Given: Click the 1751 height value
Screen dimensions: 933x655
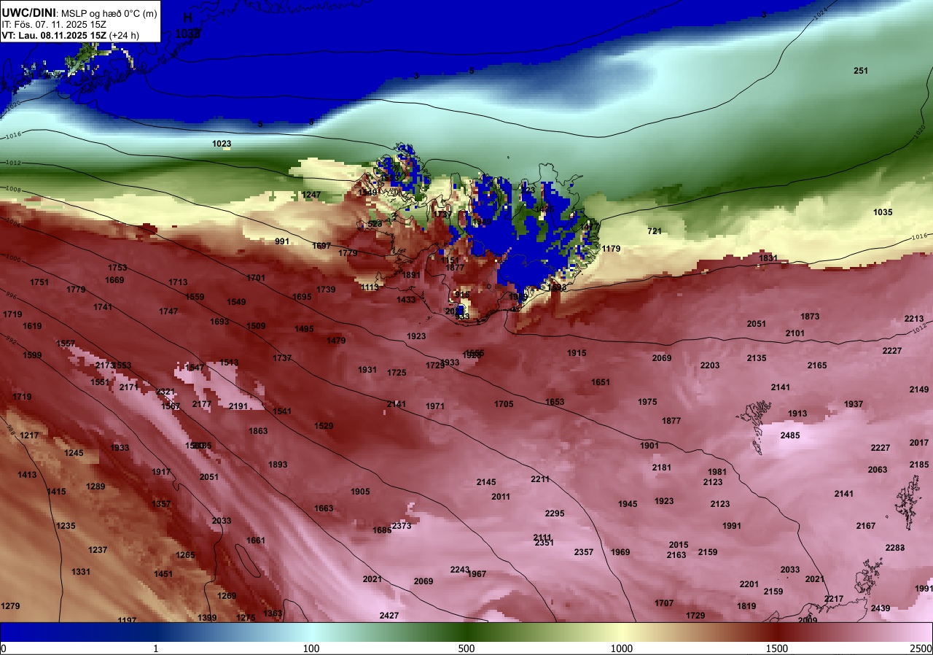Looking at the screenshot, I should (x=39, y=282).
